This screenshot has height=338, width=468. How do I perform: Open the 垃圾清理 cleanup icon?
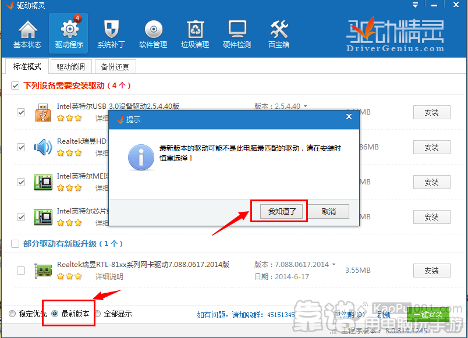pos(194,33)
